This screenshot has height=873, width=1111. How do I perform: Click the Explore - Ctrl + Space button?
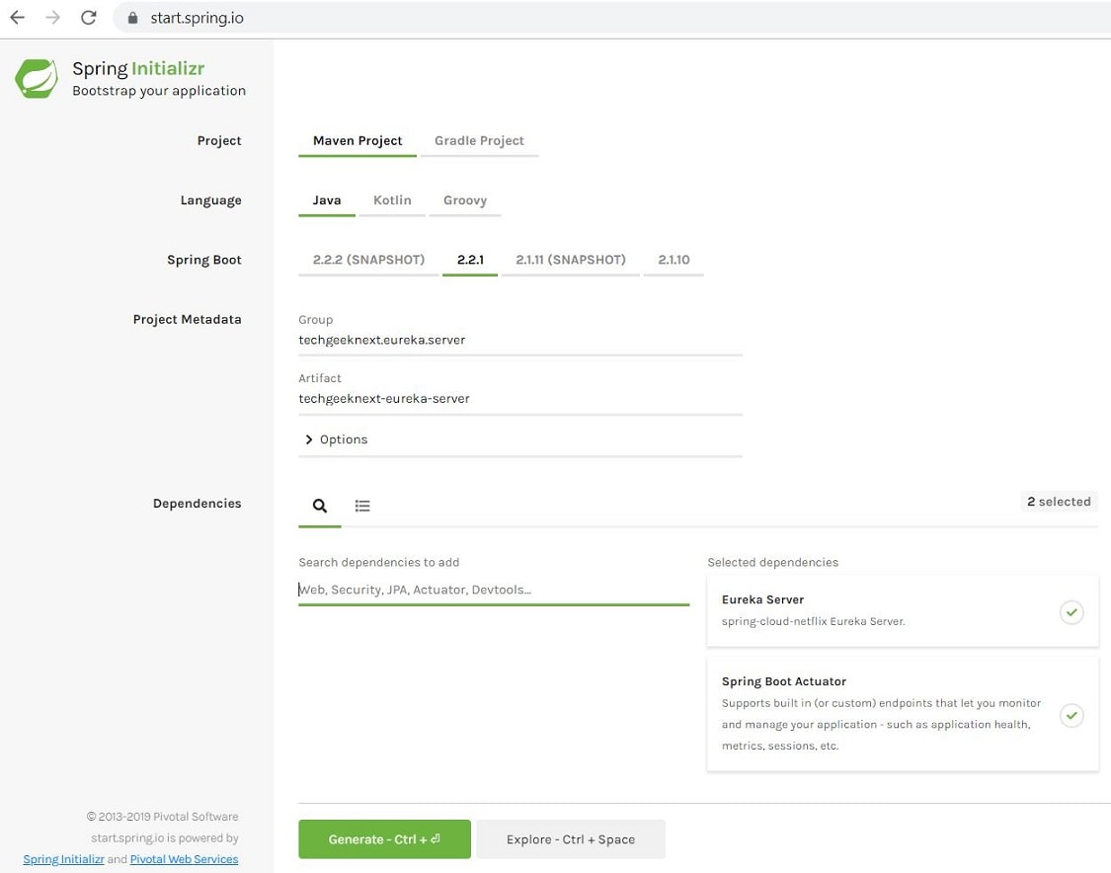click(x=571, y=839)
